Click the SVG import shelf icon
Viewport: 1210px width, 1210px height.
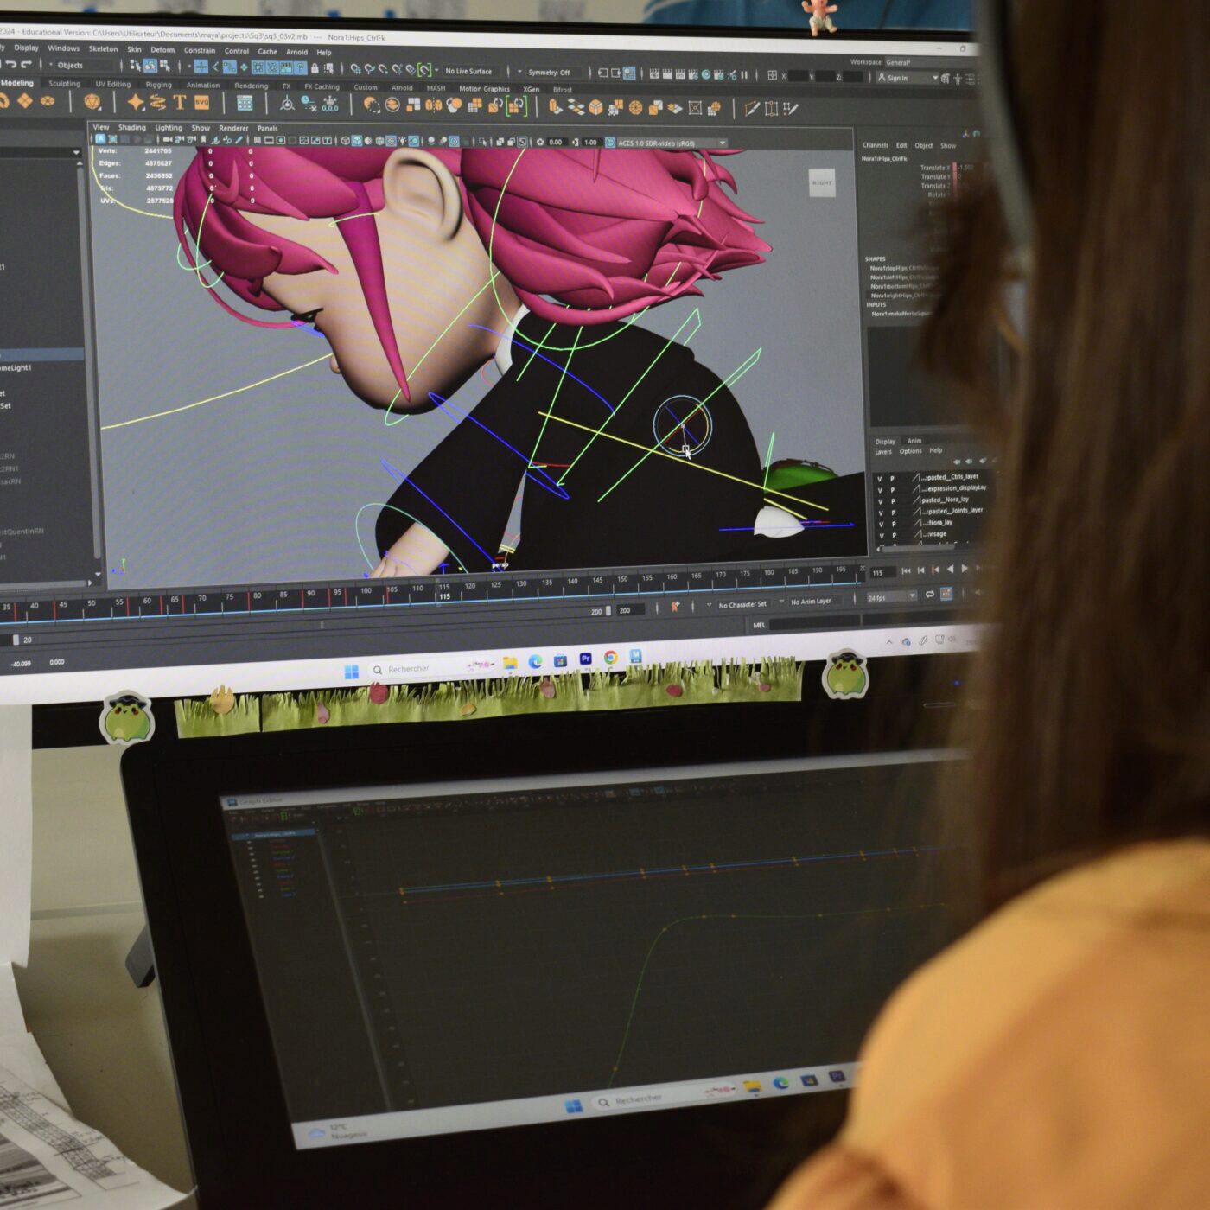(x=201, y=103)
